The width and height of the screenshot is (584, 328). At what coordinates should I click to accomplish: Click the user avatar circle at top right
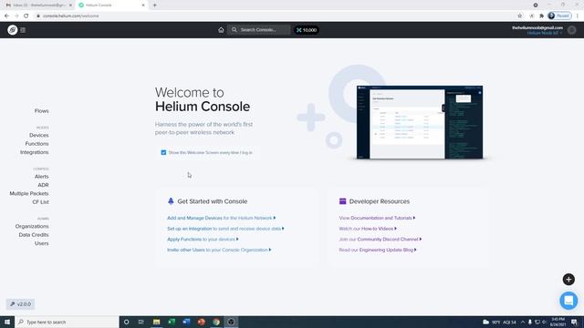point(572,30)
